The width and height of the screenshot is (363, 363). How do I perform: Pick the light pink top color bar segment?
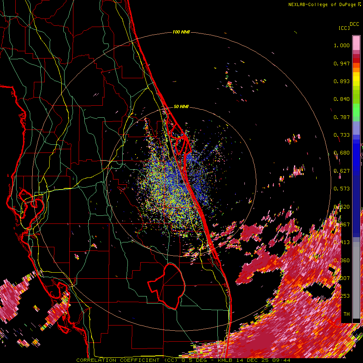(356, 43)
